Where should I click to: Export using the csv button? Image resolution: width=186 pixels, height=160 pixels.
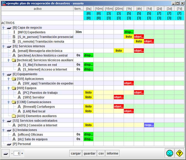click(x=101, y=153)
